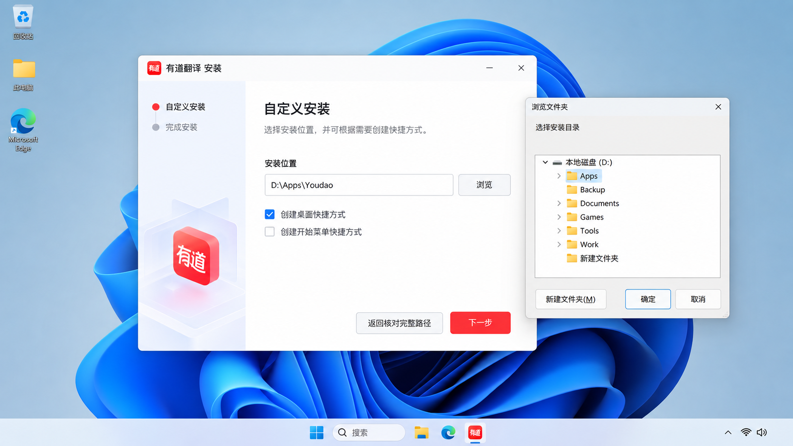Open the volume speaker tray icon
The height and width of the screenshot is (446, 793).
762,432
